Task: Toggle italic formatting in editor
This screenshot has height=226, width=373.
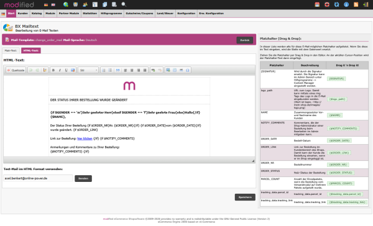Action: 60,70
